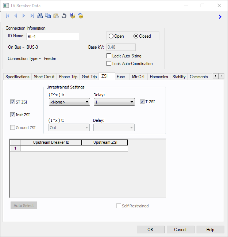Toggle the Ground ZSI checkbox

coord(12,128)
